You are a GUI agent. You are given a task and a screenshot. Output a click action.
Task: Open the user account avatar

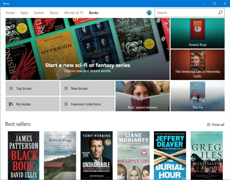tap(149, 13)
